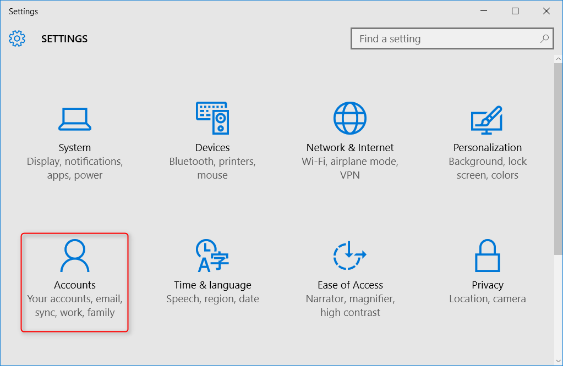Click the vertical scrollbar thumb
563x366 pixels.
click(x=558, y=159)
